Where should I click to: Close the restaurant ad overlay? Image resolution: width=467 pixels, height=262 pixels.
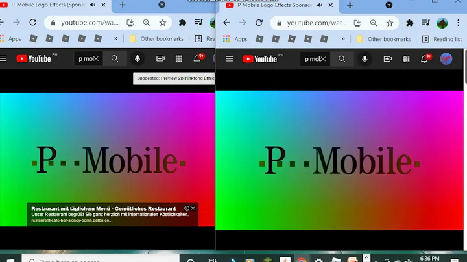click(193, 208)
